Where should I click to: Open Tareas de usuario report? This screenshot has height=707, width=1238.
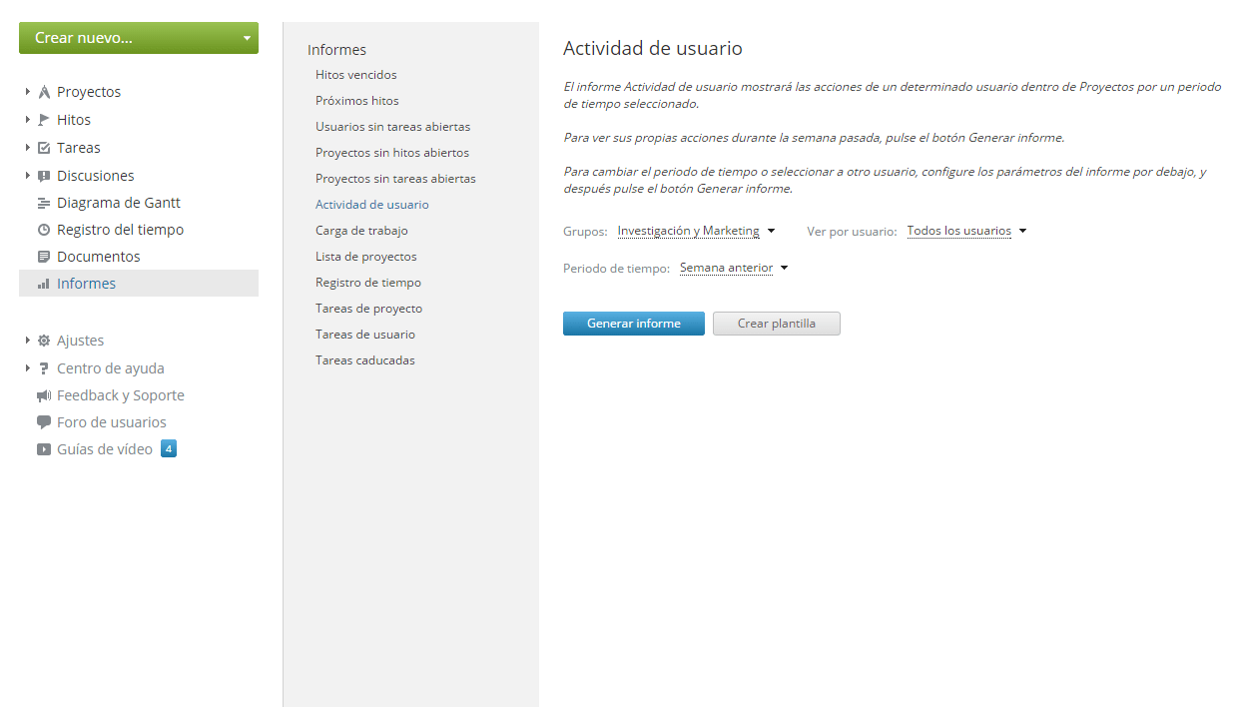[365, 335]
